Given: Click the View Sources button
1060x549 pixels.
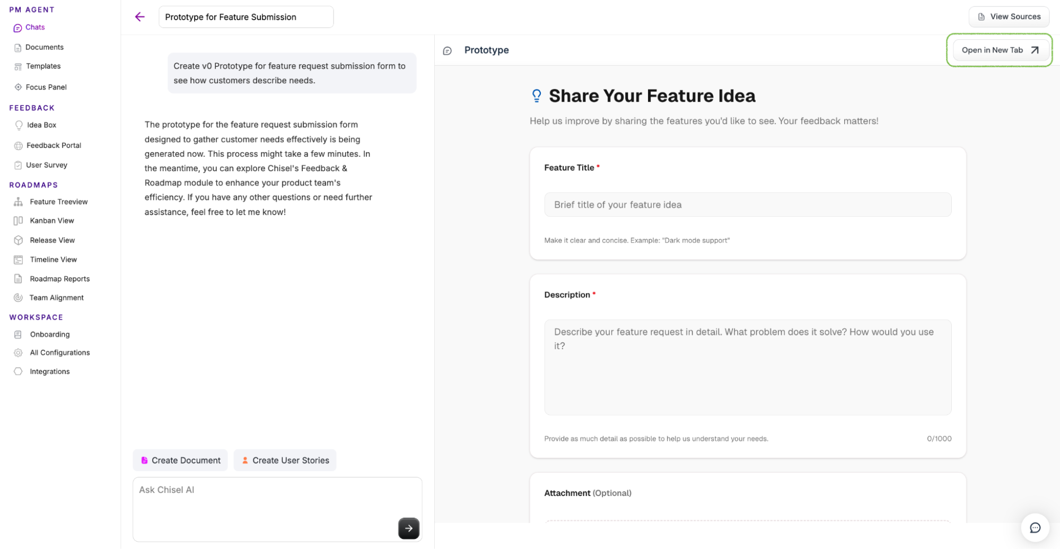Looking at the screenshot, I should 1009,17.
